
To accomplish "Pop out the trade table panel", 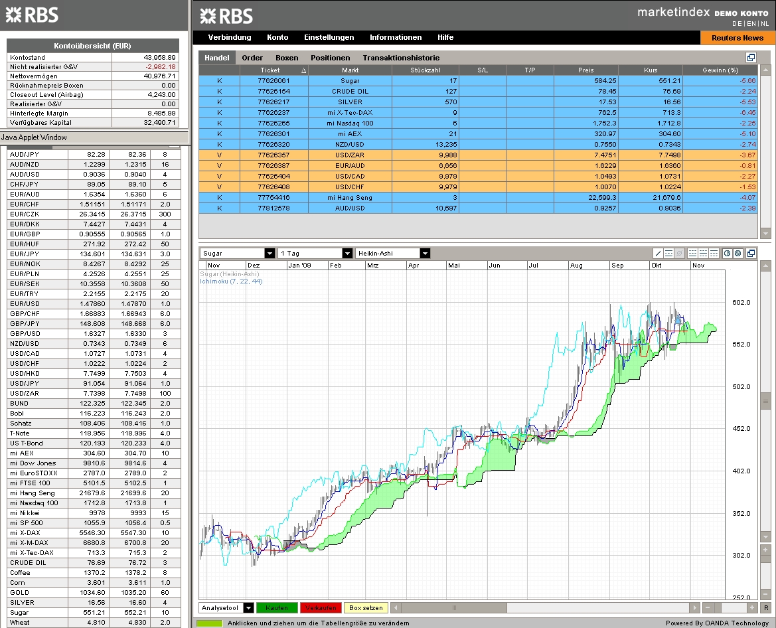I will click(x=751, y=58).
